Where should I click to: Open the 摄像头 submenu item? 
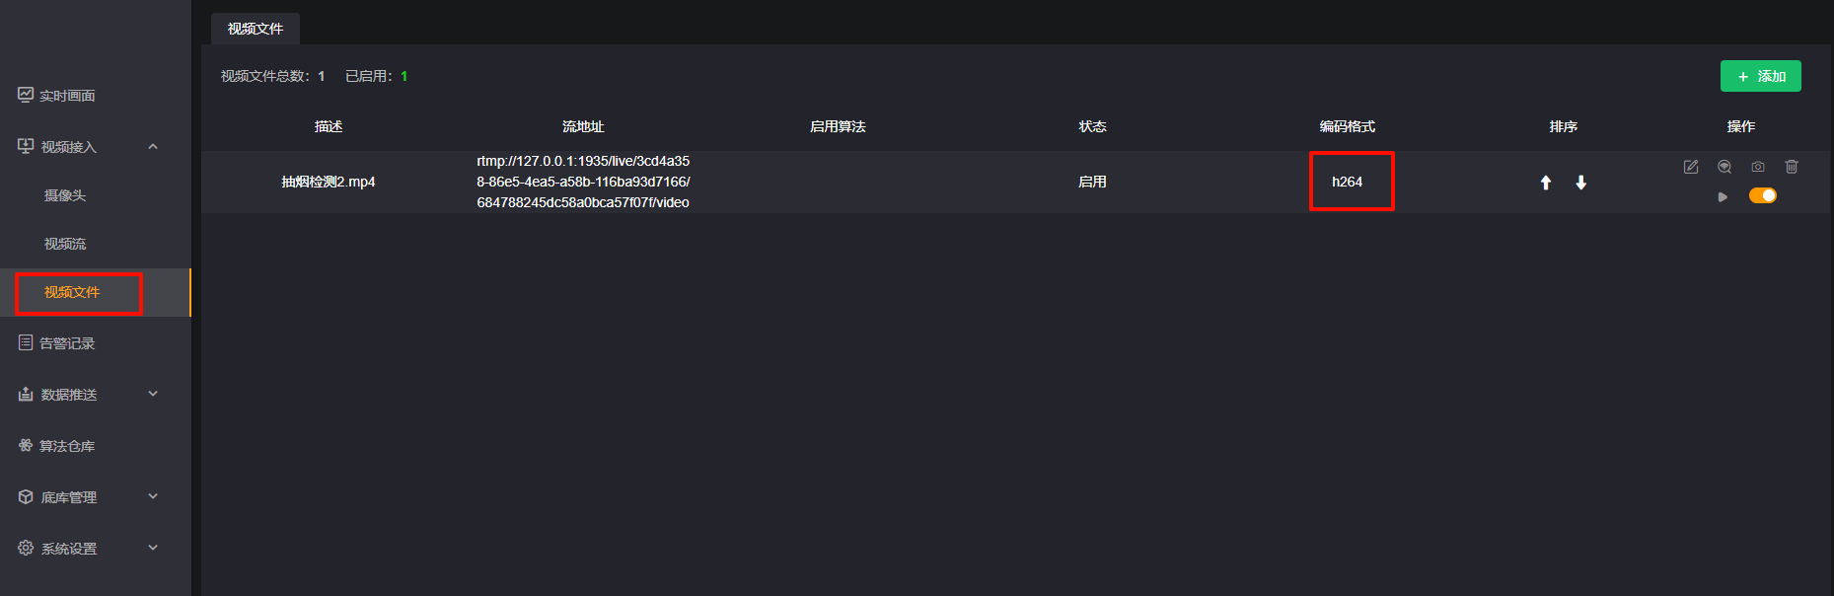pyautogui.click(x=65, y=195)
